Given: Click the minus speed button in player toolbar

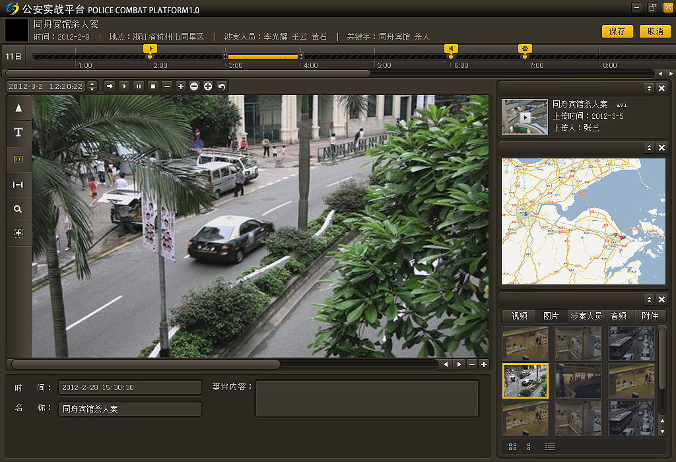Looking at the screenshot, I should coord(167,86).
